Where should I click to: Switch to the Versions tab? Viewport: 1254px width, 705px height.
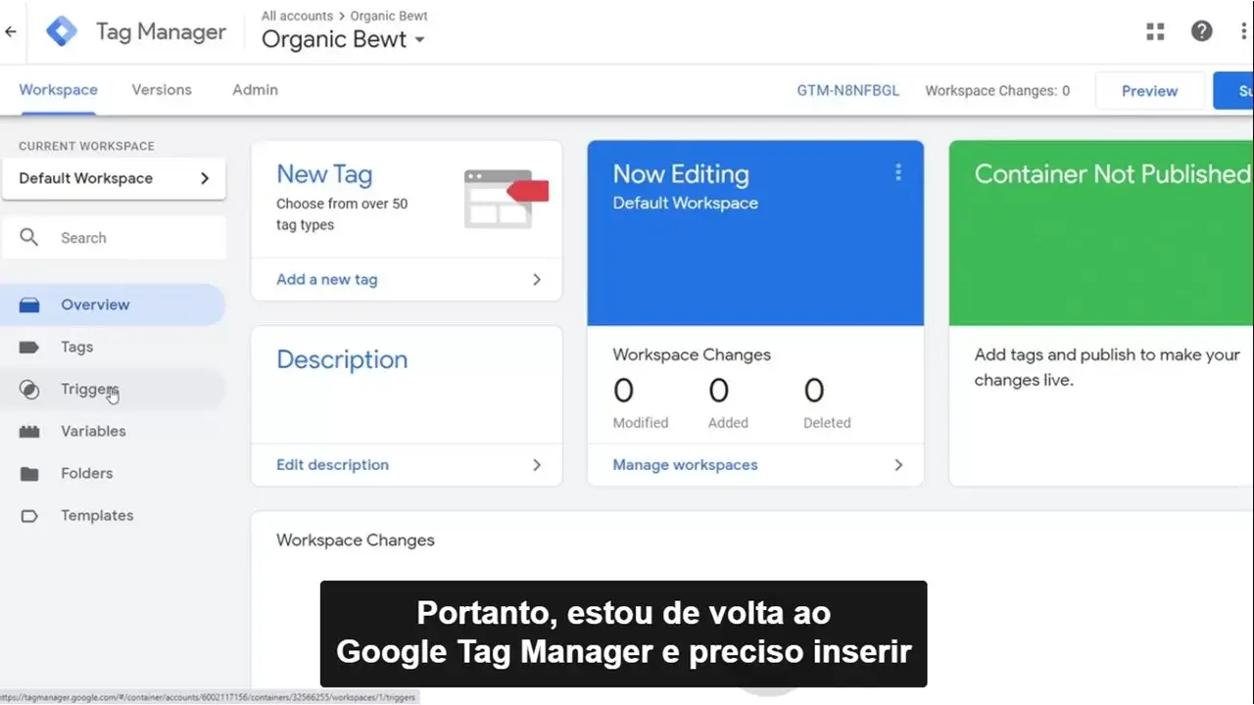[x=162, y=90]
